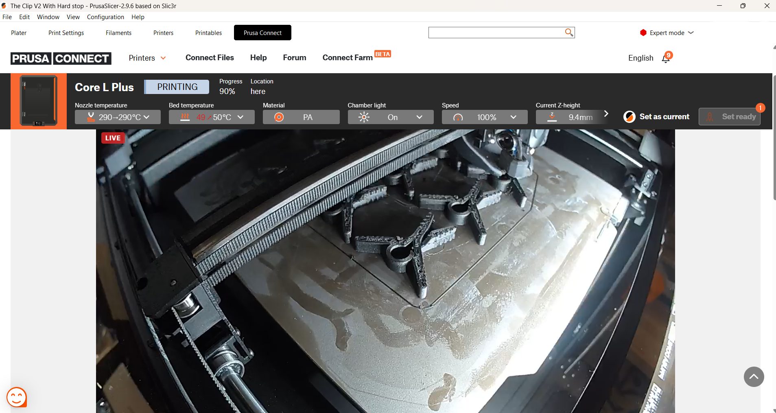Click the nozzle temperature icon
Image resolution: width=776 pixels, height=413 pixels.
(91, 117)
